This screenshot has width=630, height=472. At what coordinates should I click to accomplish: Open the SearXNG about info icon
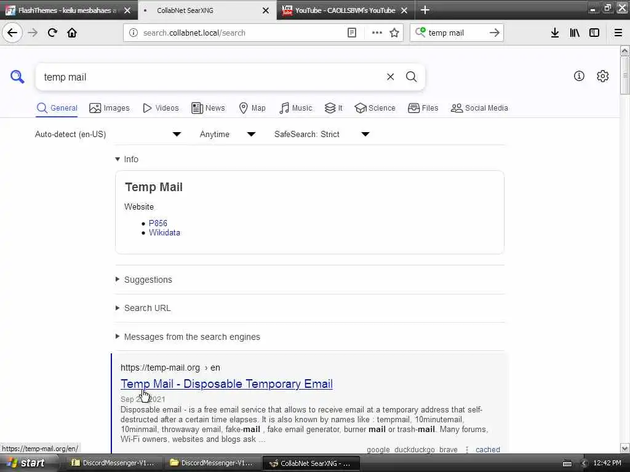click(579, 76)
